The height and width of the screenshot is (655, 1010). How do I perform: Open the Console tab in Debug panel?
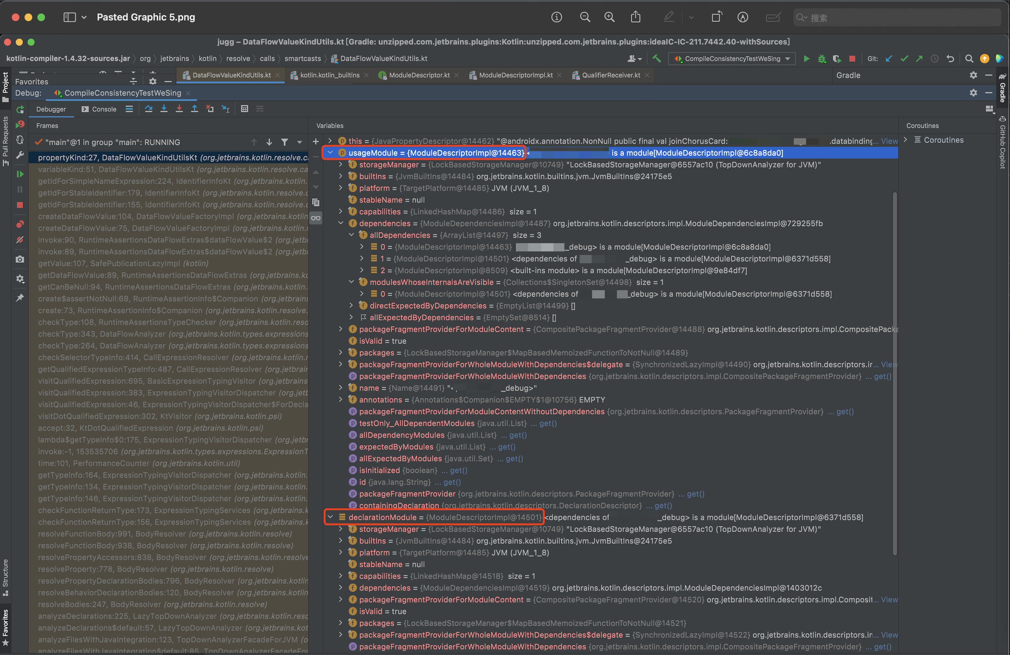(99, 109)
